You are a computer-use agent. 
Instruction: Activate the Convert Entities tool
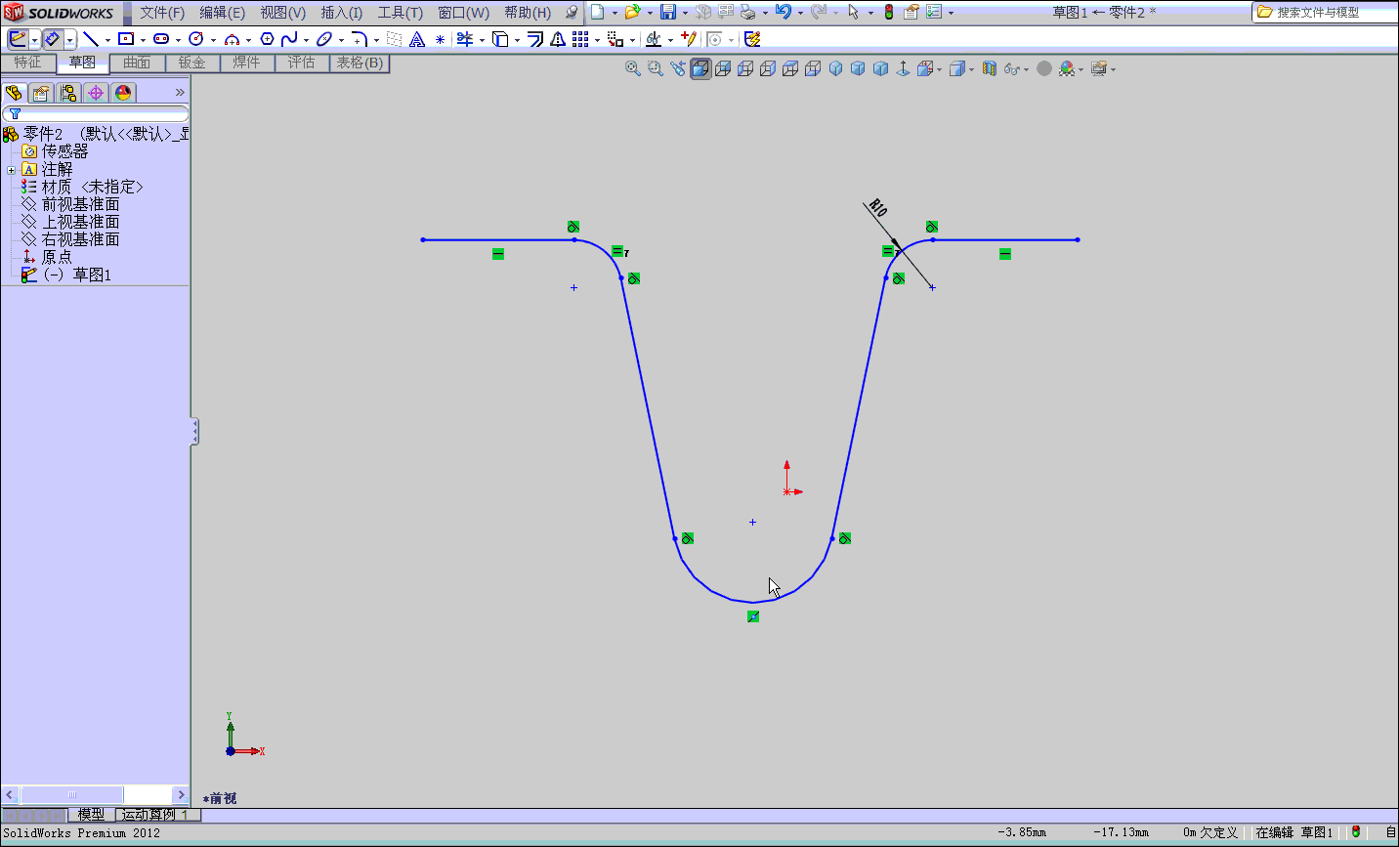(500, 39)
